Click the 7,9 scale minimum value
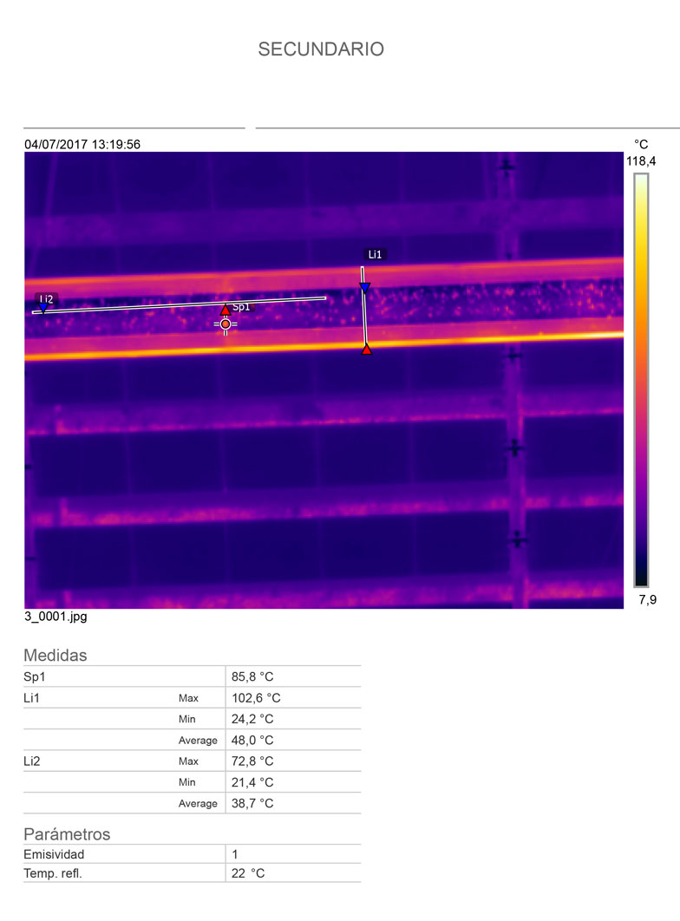The width and height of the screenshot is (680, 921). point(647,600)
